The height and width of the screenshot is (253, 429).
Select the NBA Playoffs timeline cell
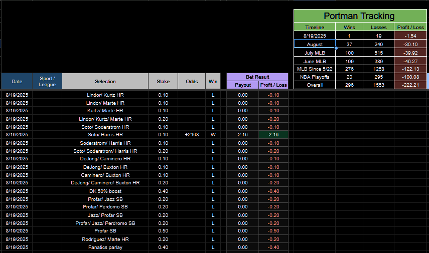(315, 77)
